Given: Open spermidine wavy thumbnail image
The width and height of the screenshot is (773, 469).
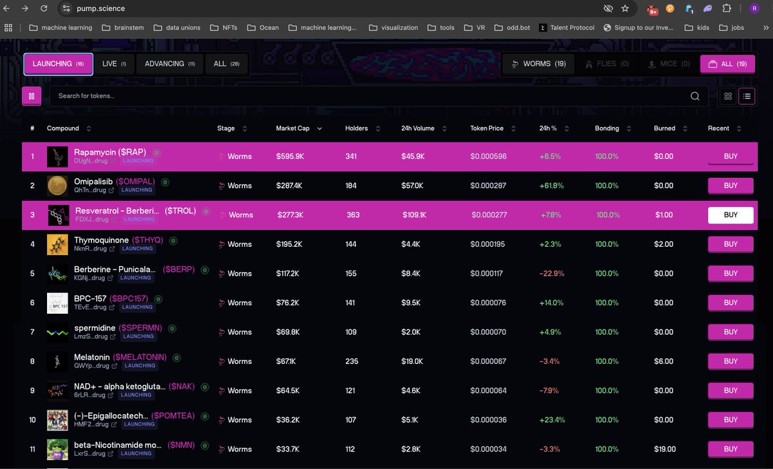Looking at the screenshot, I should pyautogui.click(x=57, y=332).
